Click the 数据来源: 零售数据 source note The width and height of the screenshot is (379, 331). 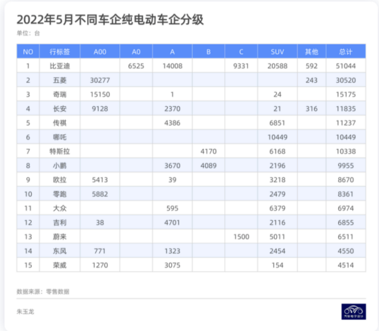(x=43, y=292)
